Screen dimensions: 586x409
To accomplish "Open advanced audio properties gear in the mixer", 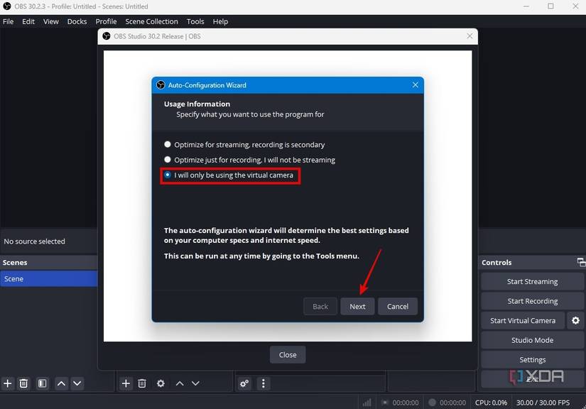I will (x=244, y=383).
